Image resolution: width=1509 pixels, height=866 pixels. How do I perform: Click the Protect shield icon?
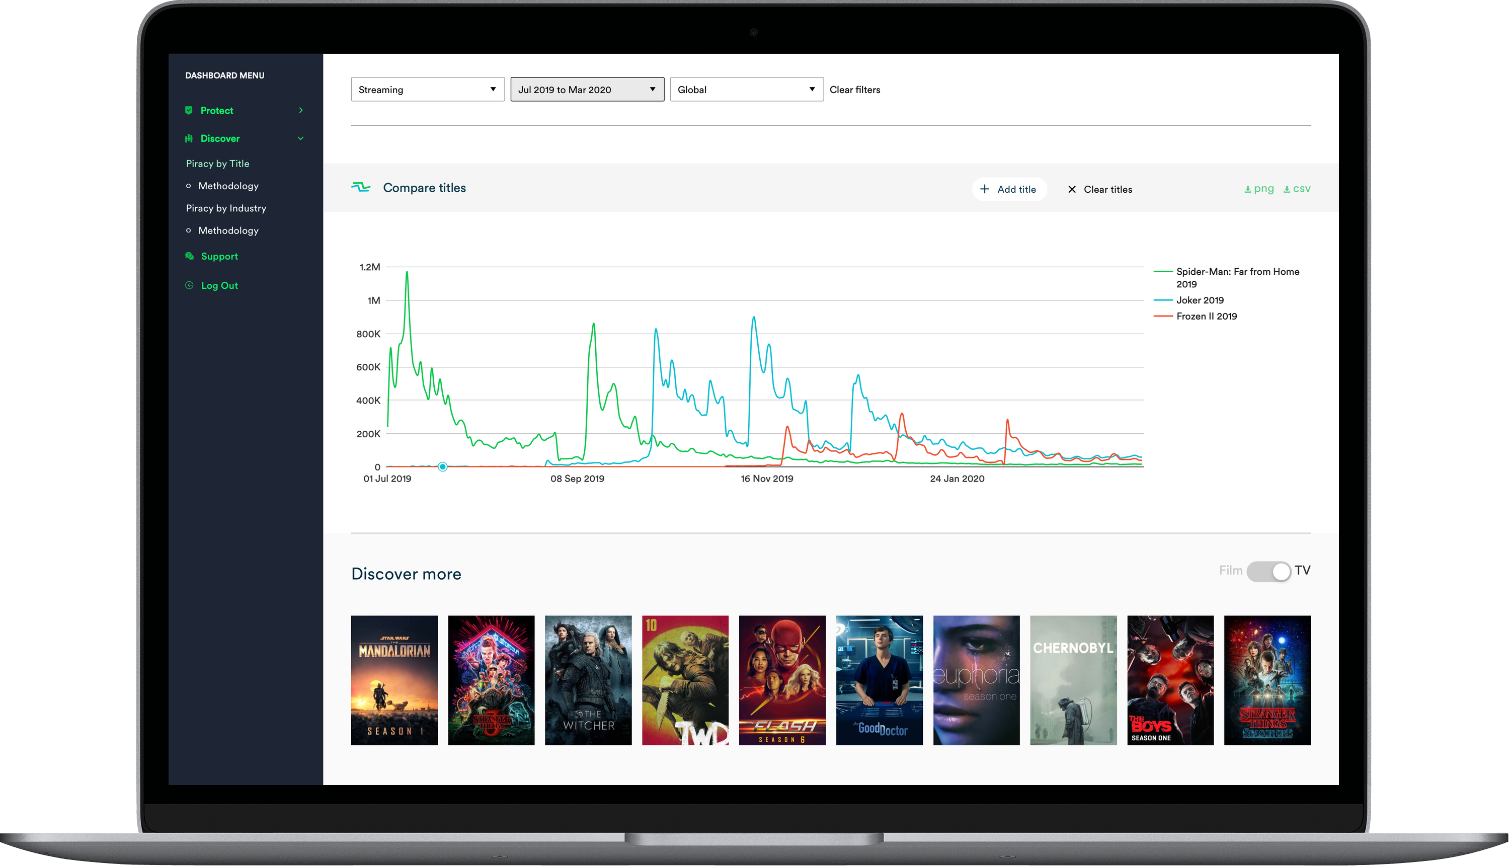point(189,110)
